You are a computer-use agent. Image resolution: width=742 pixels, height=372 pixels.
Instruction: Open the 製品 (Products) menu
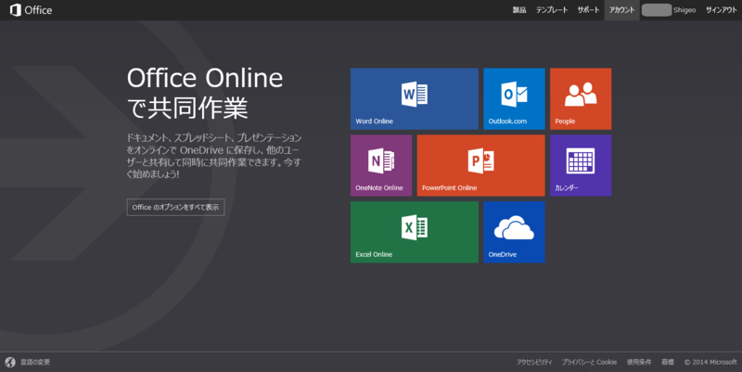pos(519,10)
